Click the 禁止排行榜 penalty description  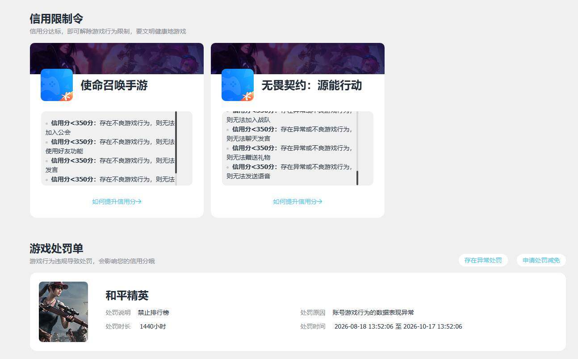tap(153, 313)
